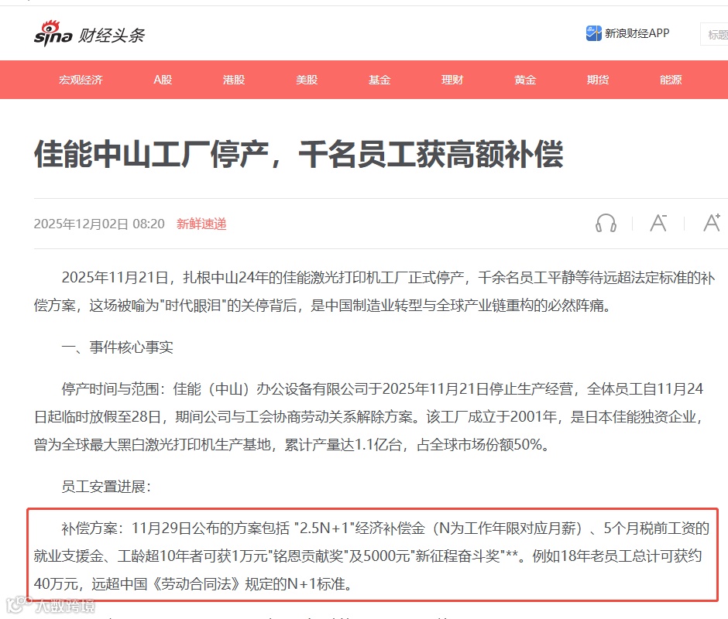Open the 期货 nav item

[x=598, y=80]
